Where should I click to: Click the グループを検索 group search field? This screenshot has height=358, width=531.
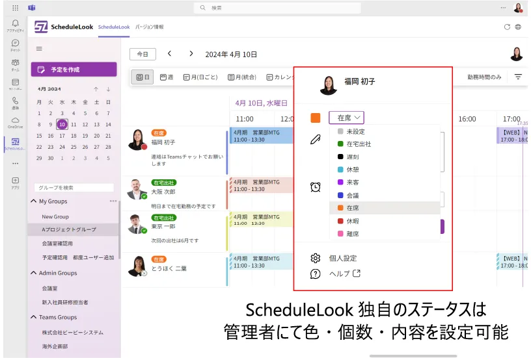click(x=74, y=188)
